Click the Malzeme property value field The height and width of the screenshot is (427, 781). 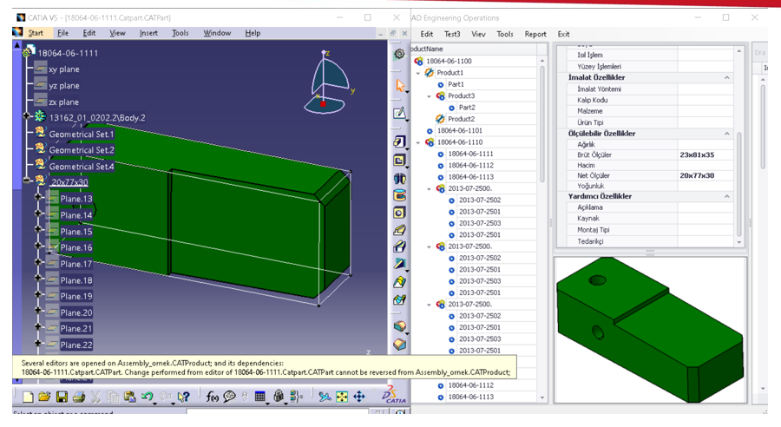coord(705,111)
